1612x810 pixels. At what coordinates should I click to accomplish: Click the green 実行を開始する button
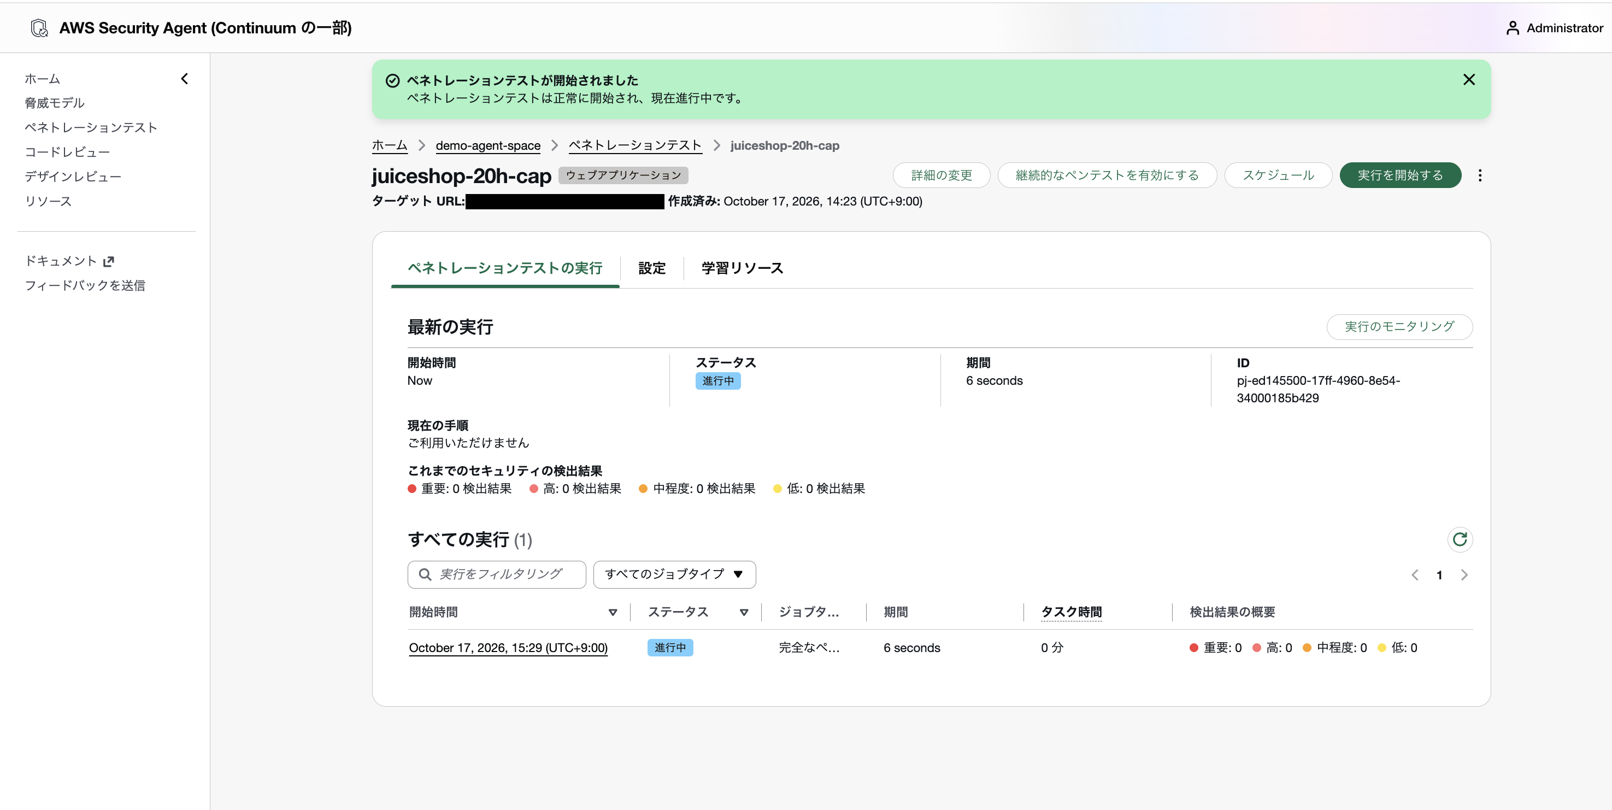(1400, 175)
